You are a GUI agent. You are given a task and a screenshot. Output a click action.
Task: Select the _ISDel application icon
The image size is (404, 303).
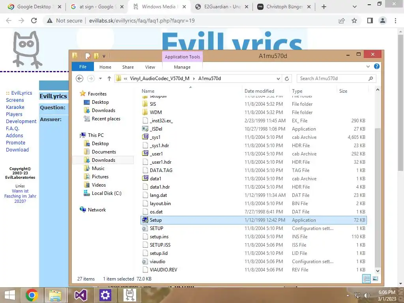tap(145, 129)
